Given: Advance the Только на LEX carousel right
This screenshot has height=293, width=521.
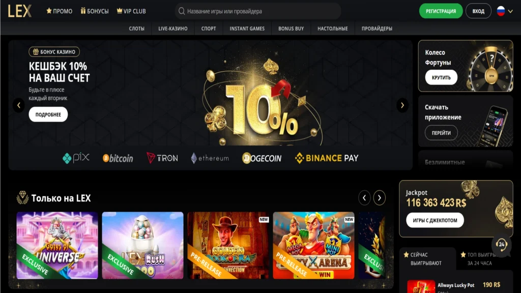Looking at the screenshot, I should coord(379,198).
